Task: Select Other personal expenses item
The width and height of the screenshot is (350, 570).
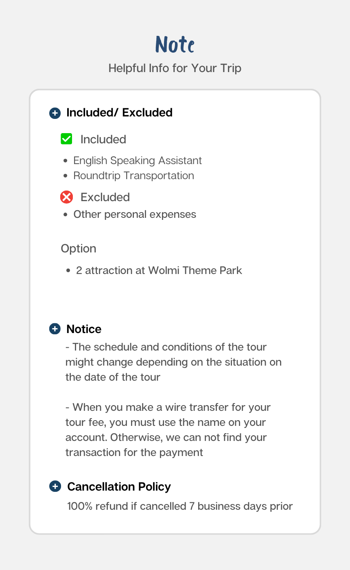Action: point(135,214)
